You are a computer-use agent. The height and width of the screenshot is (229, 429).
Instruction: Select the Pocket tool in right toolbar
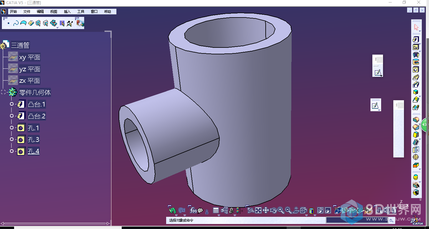[x=416, y=47]
